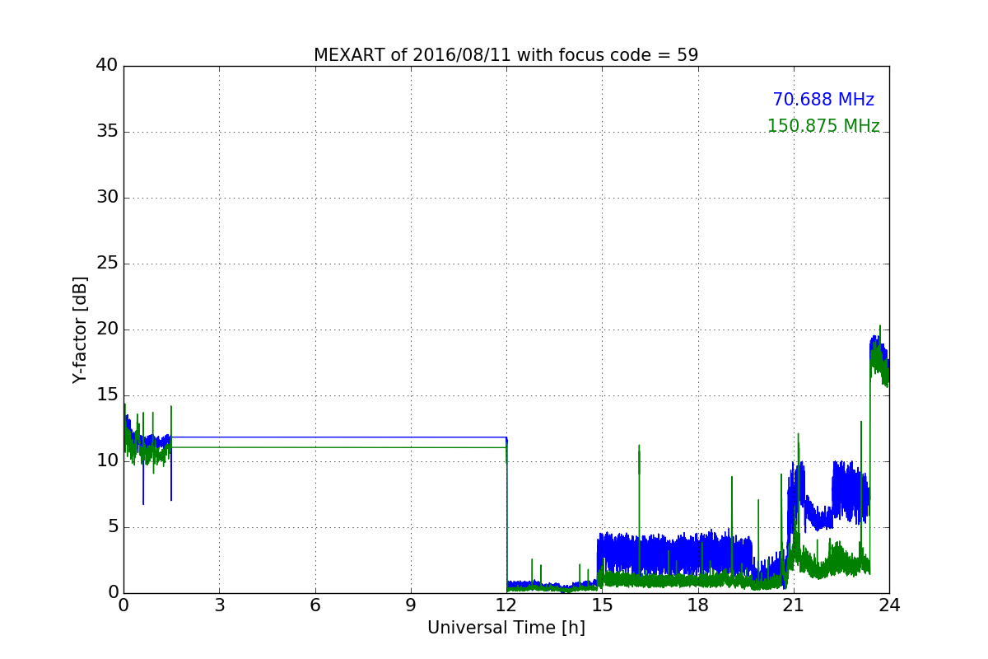Click x-axis tick label 12
Viewport: 988px width, 659px height.
coord(506,605)
